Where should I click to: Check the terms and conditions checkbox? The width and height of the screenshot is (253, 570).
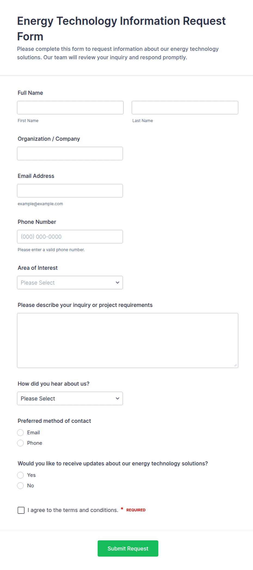click(x=21, y=510)
